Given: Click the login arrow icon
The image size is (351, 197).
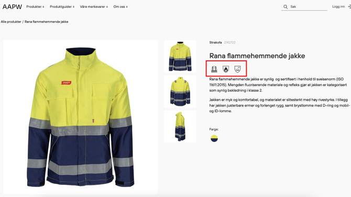Looking at the screenshot, I should 349,7.
